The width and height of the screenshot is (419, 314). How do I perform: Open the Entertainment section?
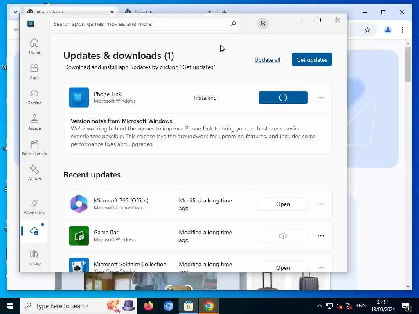pyautogui.click(x=34, y=148)
